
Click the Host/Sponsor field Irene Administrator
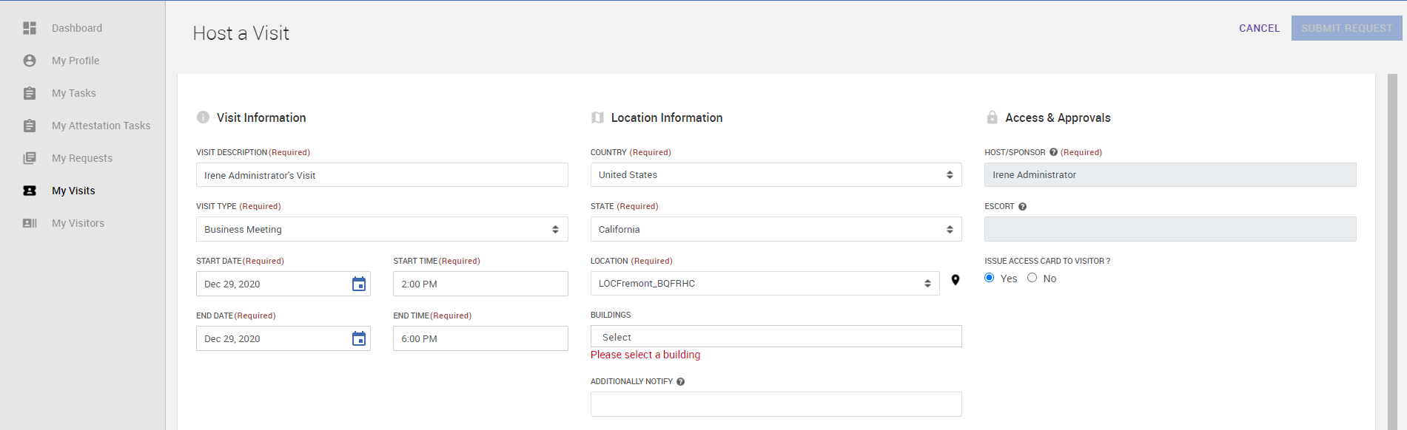pos(1170,175)
